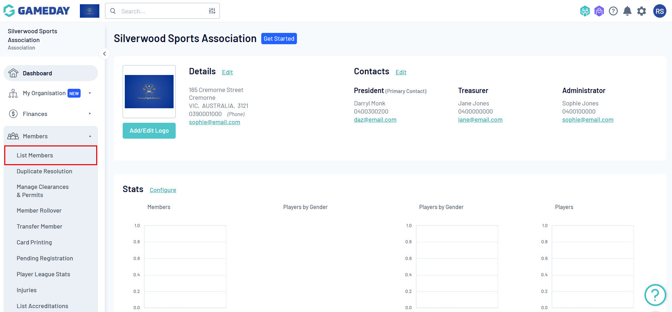
Task: Click the President name Darryl Monk
Action: coord(370,103)
